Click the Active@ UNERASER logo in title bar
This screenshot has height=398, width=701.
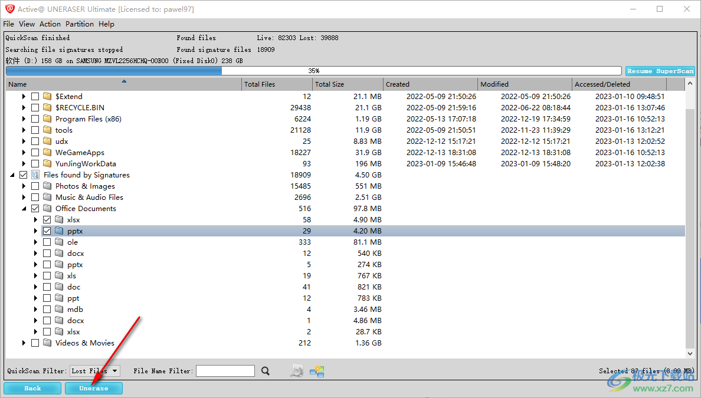coord(10,9)
